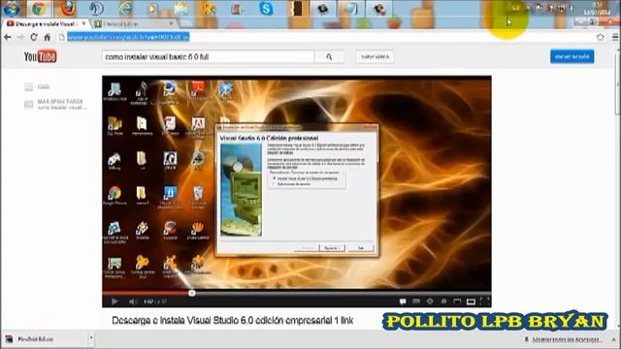Close the download bar with the X

tap(614, 339)
